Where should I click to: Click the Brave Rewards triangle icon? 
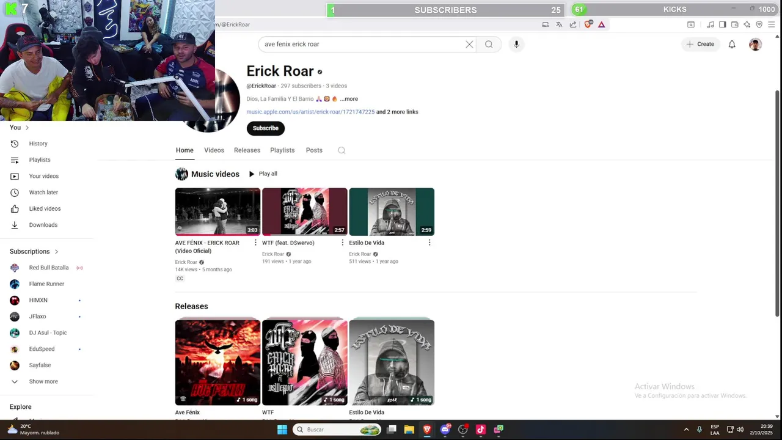602,24
